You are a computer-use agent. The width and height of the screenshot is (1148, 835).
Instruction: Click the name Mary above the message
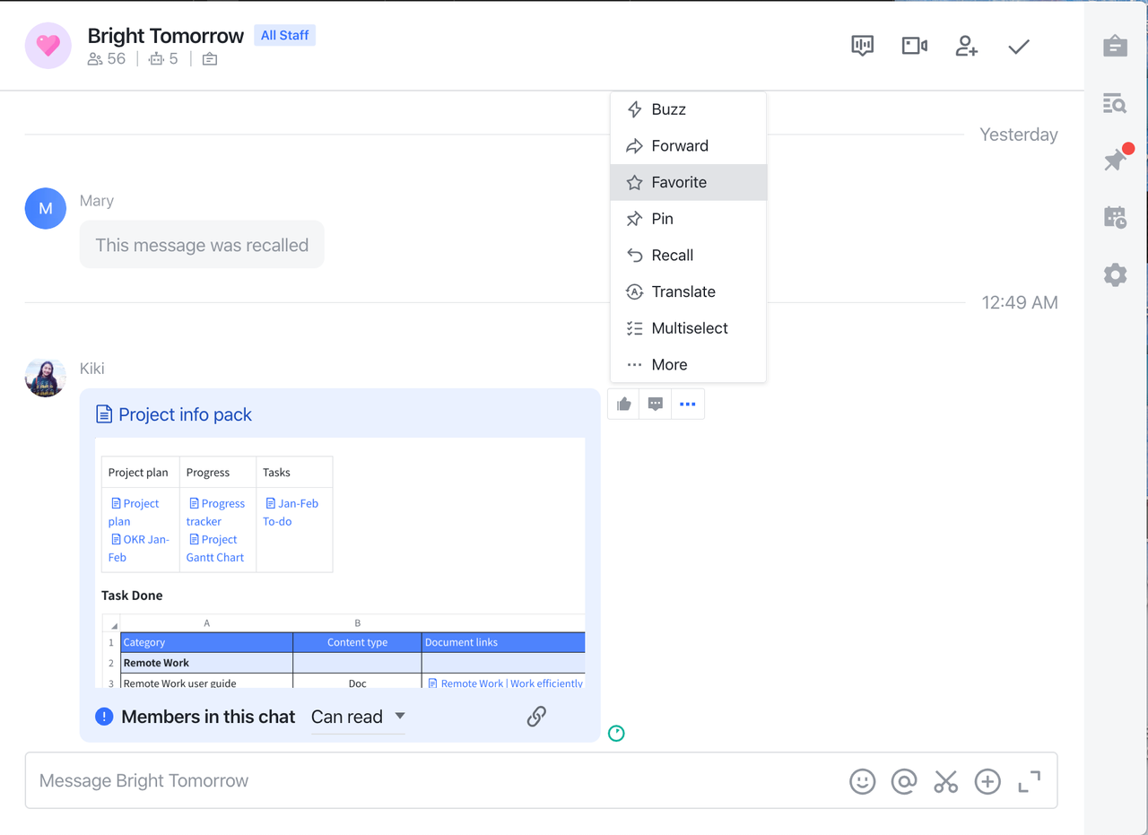pyautogui.click(x=97, y=201)
